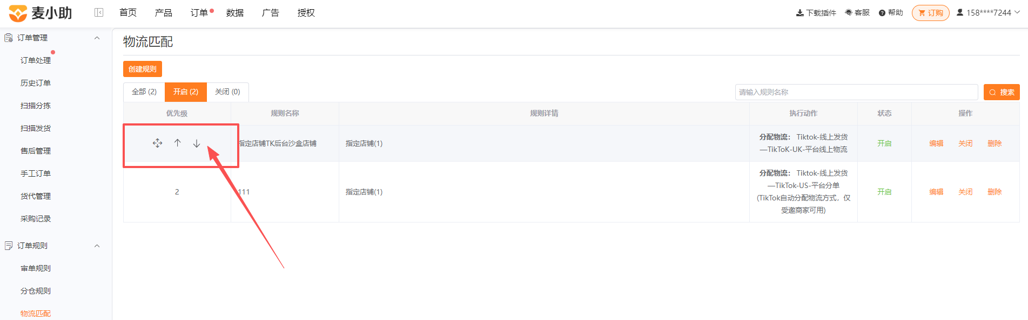Go to 扫描分拣 in sidebar
The image size is (1028, 320).
[x=36, y=106]
